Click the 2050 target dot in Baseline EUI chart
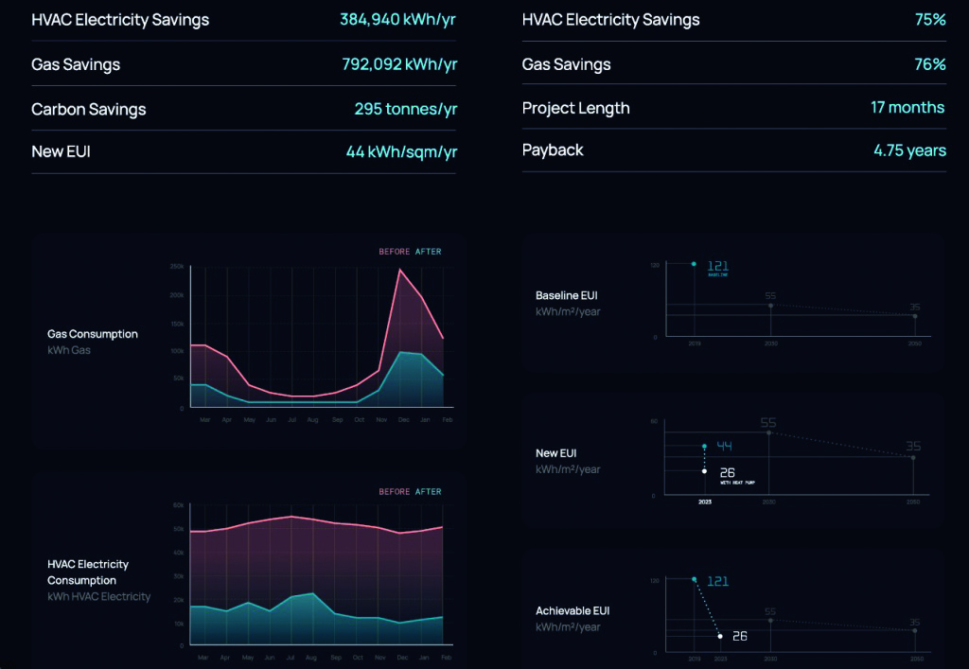Viewport: 969px width, 669px height. 914,316
